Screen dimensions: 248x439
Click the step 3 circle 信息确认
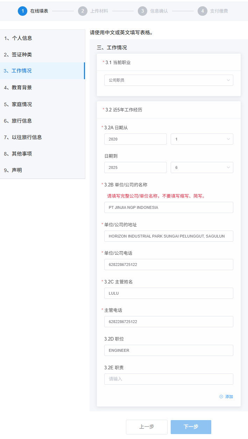pos(142,11)
